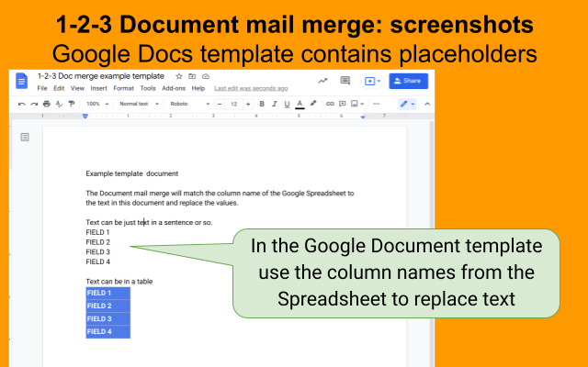Click the plain 'FIELD 4' line
Viewport: 588px width, 367px height.
pyautogui.click(x=98, y=261)
